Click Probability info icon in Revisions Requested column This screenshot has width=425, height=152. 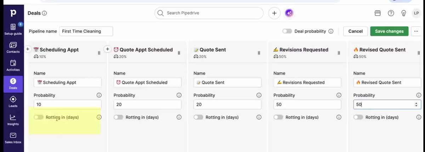(x=339, y=95)
